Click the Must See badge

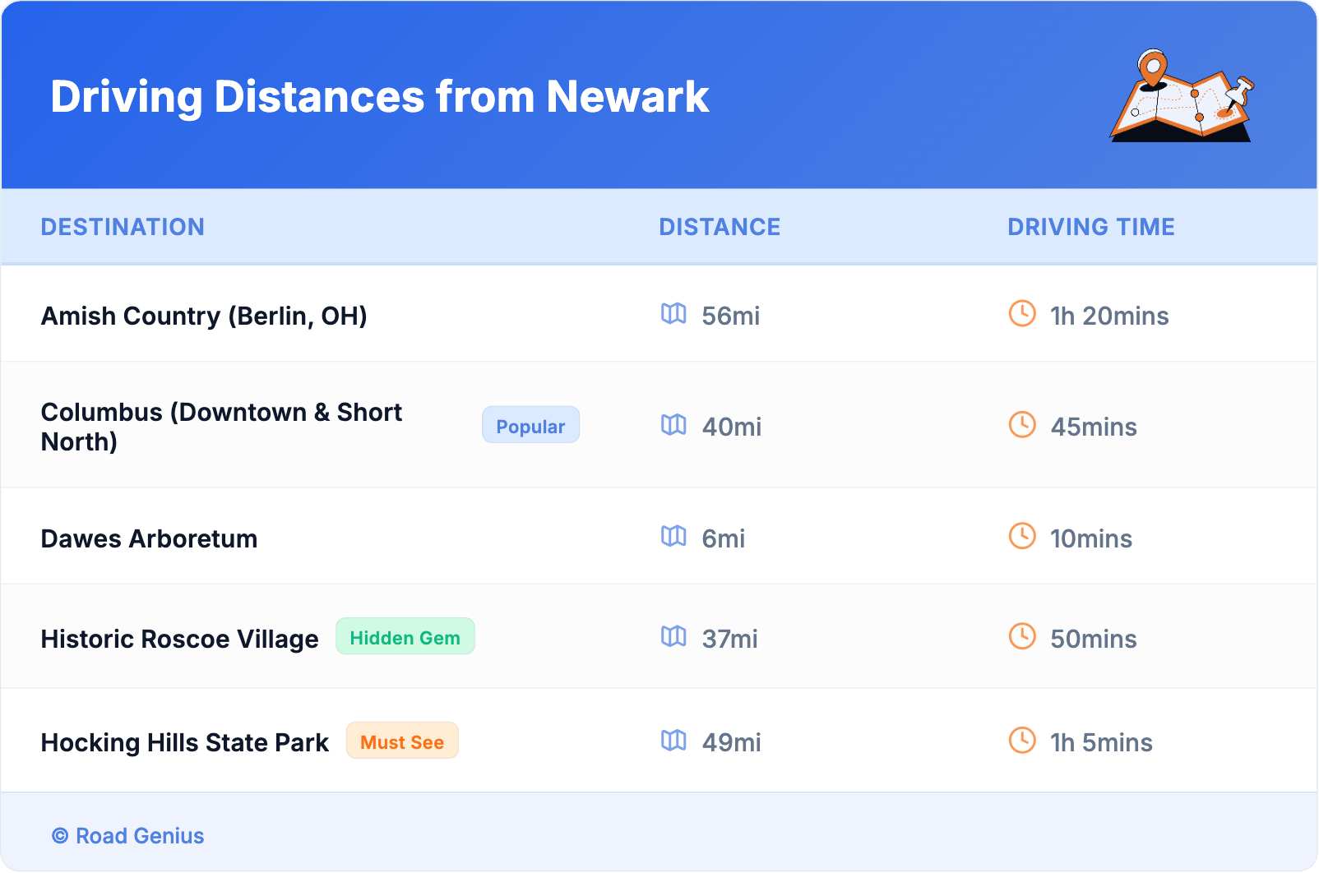point(402,741)
